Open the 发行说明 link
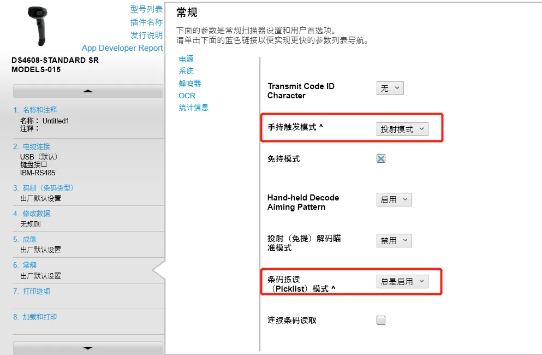Image resolution: width=542 pixels, height=355 pixels. point(146,35)
